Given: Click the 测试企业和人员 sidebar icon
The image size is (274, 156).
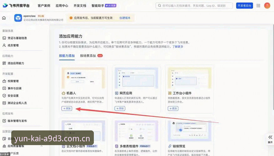Looking at the screenshot, I should 4,103.
